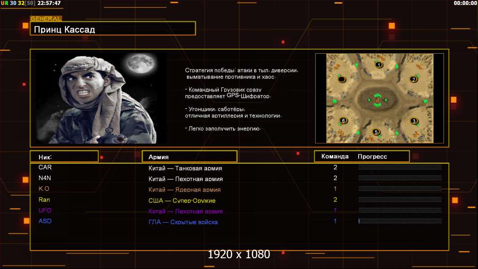Click the Команда column header

coord(335,156)
